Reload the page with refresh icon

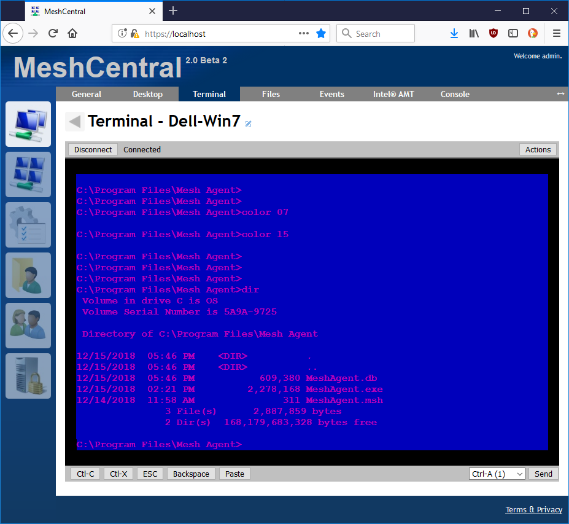53,33
